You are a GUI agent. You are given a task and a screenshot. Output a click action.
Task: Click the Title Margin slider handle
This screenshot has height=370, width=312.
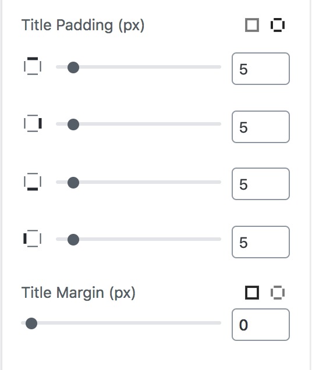pos(31,323)
